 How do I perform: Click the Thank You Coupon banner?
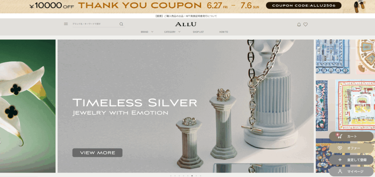click(187, 7)
